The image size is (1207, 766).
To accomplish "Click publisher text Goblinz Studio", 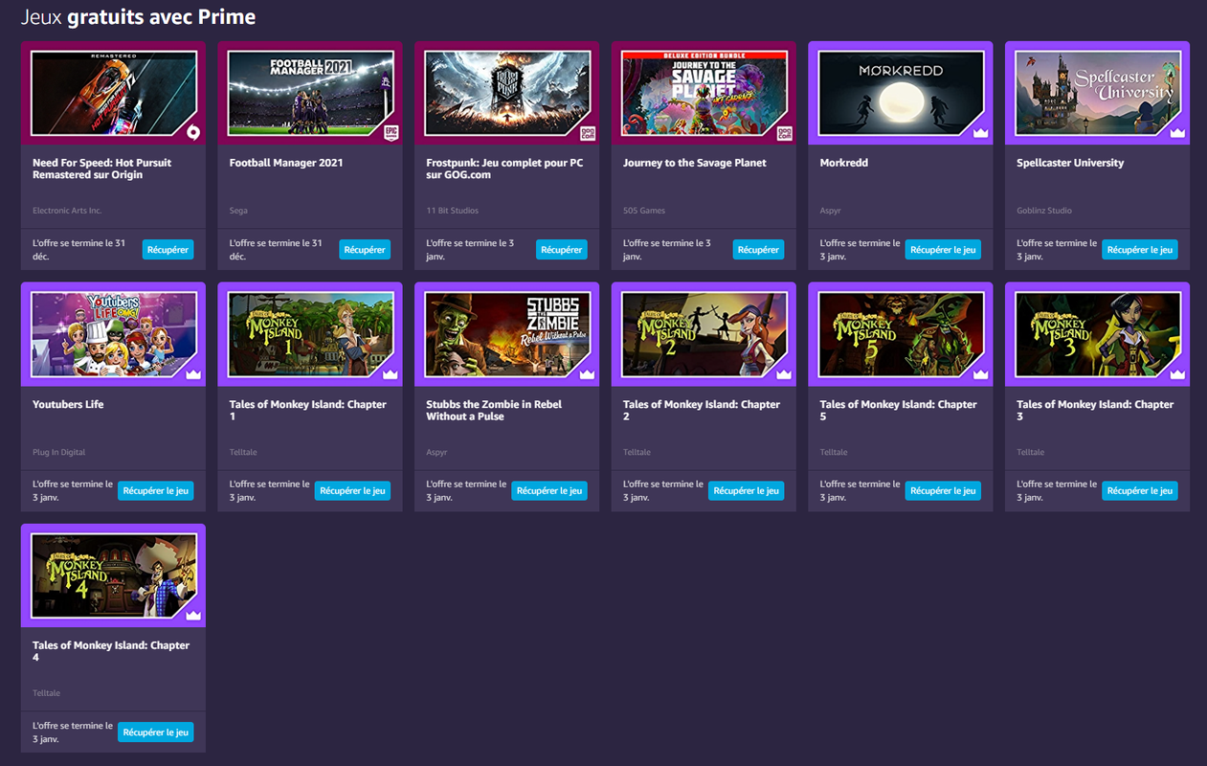I will [x=1044, y=211].
